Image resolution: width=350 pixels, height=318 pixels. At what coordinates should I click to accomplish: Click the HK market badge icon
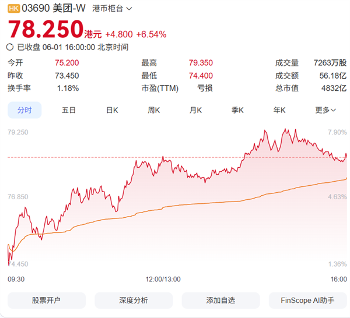(13, 9)
